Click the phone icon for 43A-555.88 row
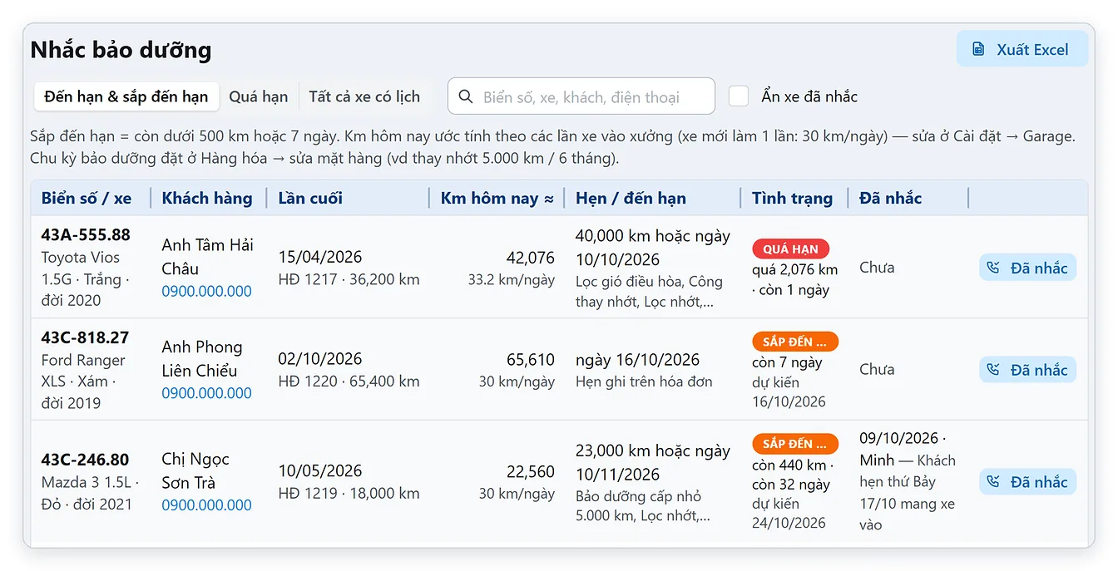 click(992, 268)
